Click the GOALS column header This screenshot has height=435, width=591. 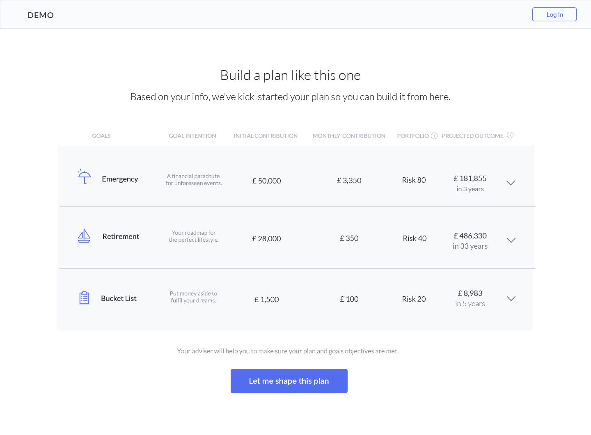coord(101,136)
